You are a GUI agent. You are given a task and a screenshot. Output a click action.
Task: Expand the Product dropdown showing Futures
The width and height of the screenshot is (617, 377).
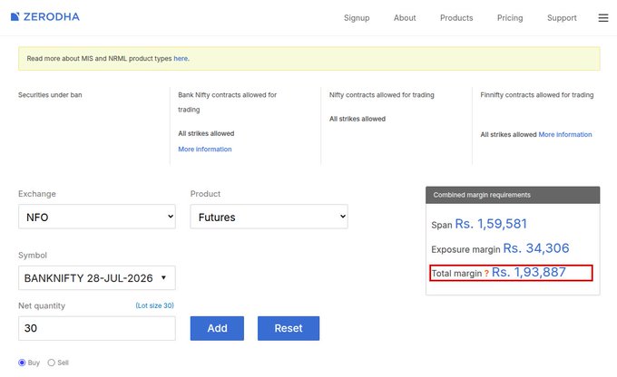point(269,217)
